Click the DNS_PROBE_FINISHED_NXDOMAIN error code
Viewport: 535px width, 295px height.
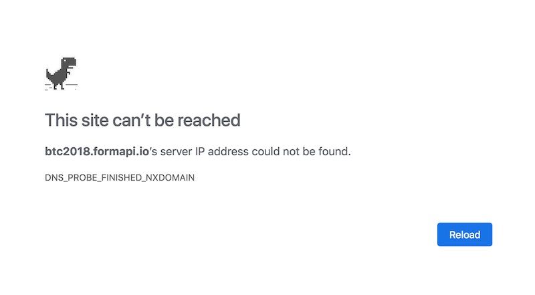[x=120, y=177]
